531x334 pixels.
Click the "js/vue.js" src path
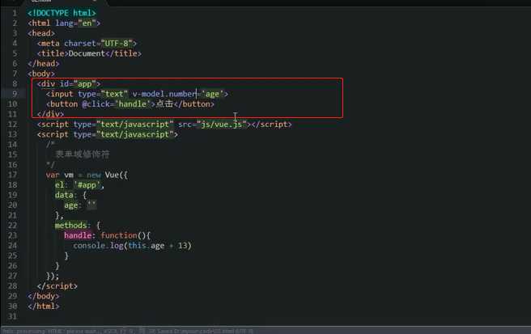[x=222, y=125]
